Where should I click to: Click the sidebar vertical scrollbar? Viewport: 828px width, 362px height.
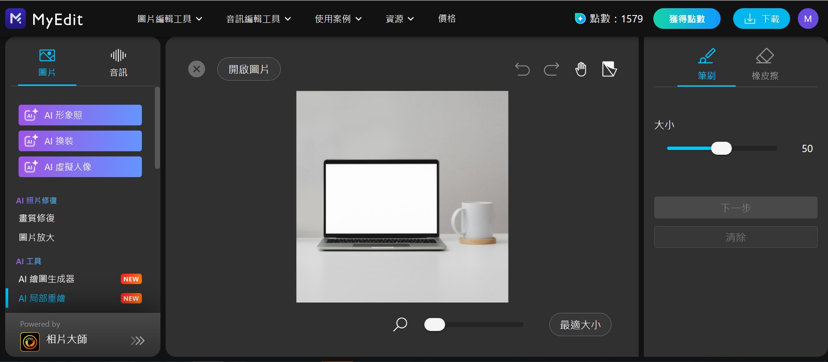pos(157,128)
